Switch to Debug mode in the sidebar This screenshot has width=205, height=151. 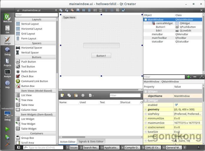coord(7,51)
